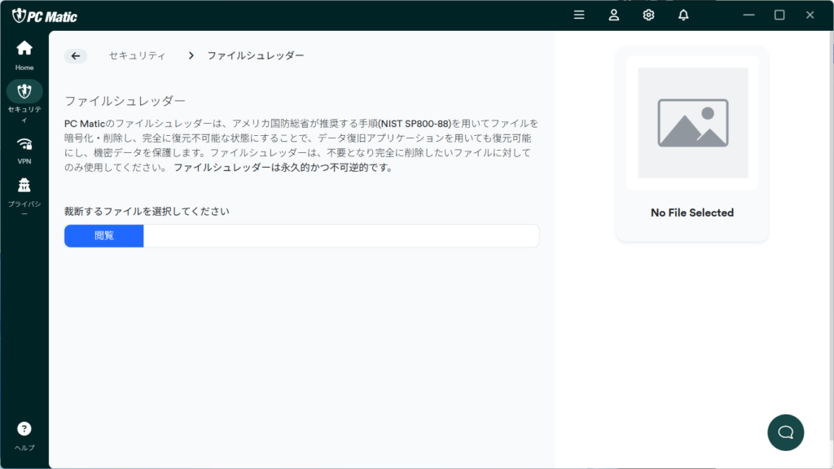
Task: Click the PC Matic logo
Action: tap(45, 16)
